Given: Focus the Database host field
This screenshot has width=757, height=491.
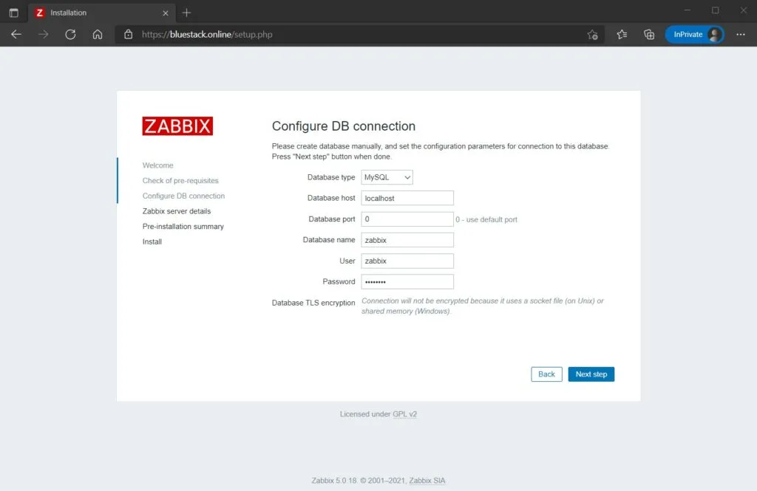Looking at the screenshot, I should (x=407, y=198).
